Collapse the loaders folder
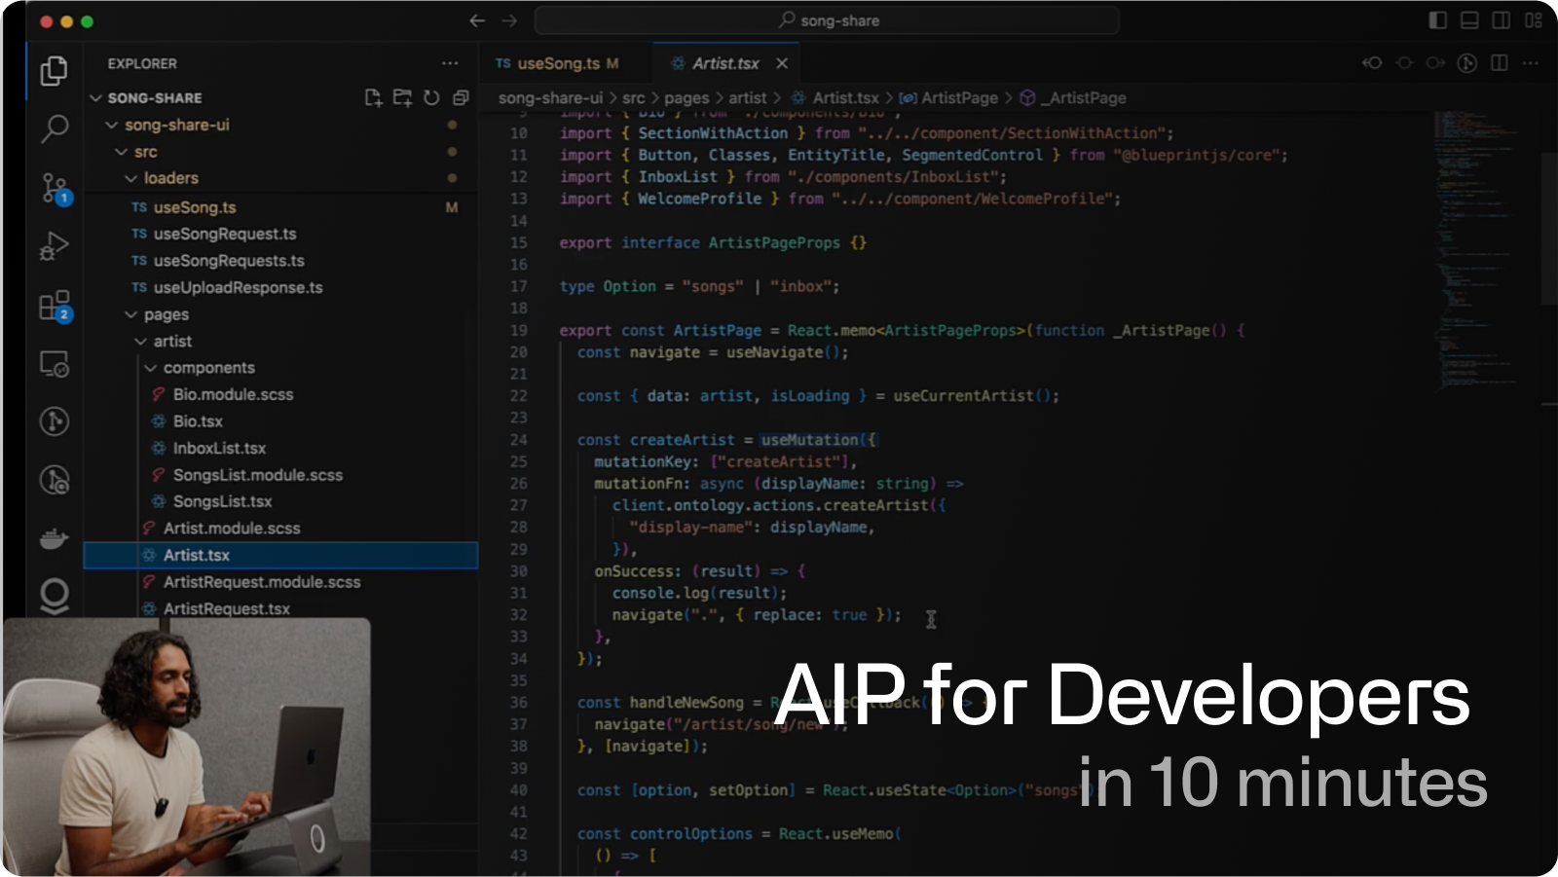1558x877 pixels. [131, 178]
